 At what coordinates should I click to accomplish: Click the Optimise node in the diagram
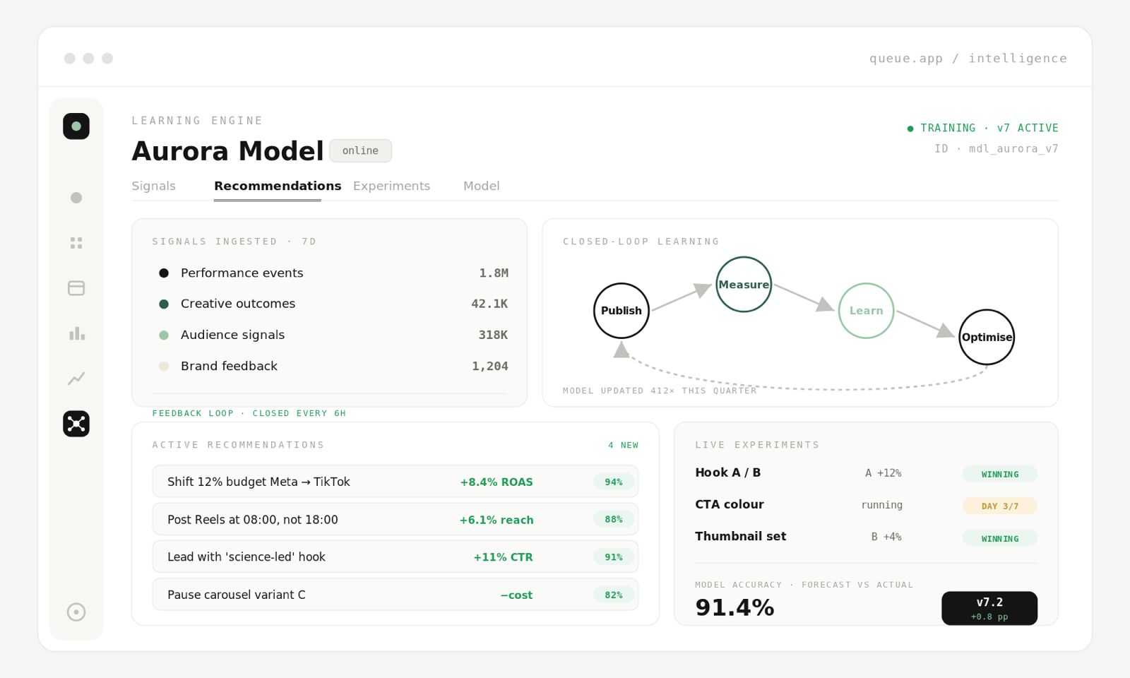point(987,337)
